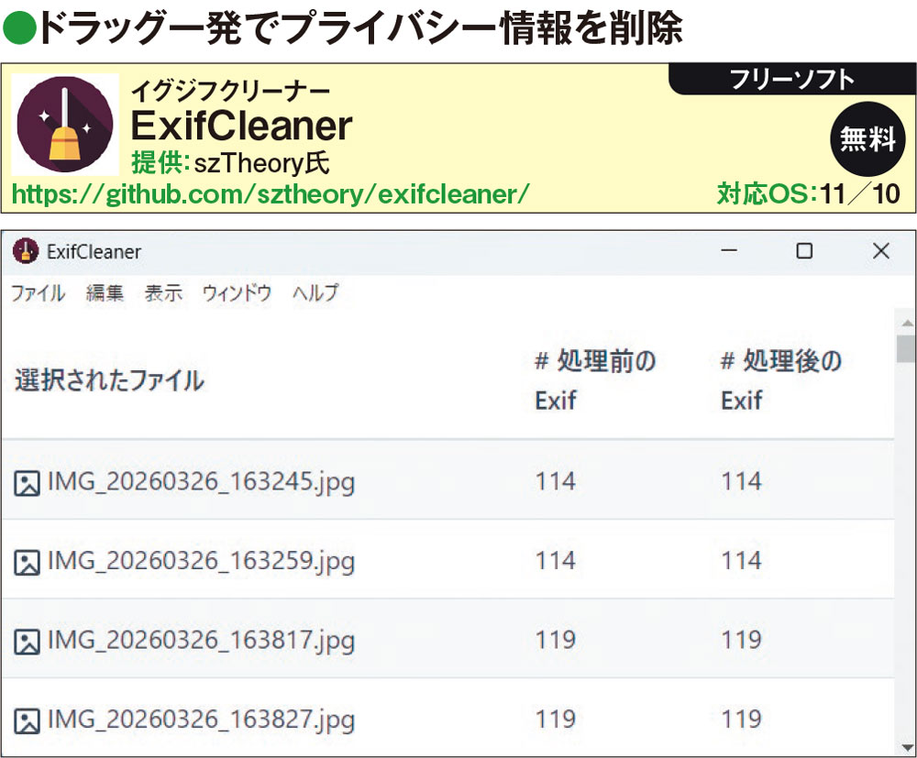This screenshot has width=917, height=758.
Task: Click after-Exif value 114 for IMG_20260326_163259.jpg
Action: click(742, 561)
